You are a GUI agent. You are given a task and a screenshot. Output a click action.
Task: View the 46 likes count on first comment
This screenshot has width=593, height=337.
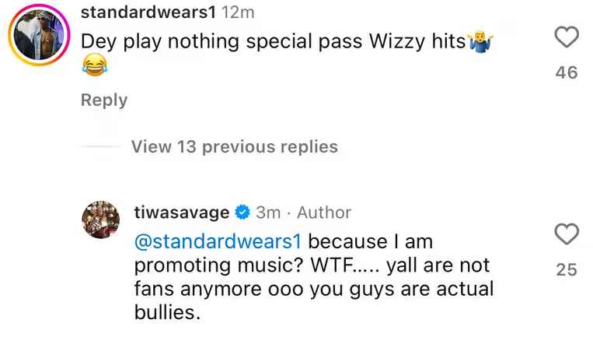[x=567, y=72]
